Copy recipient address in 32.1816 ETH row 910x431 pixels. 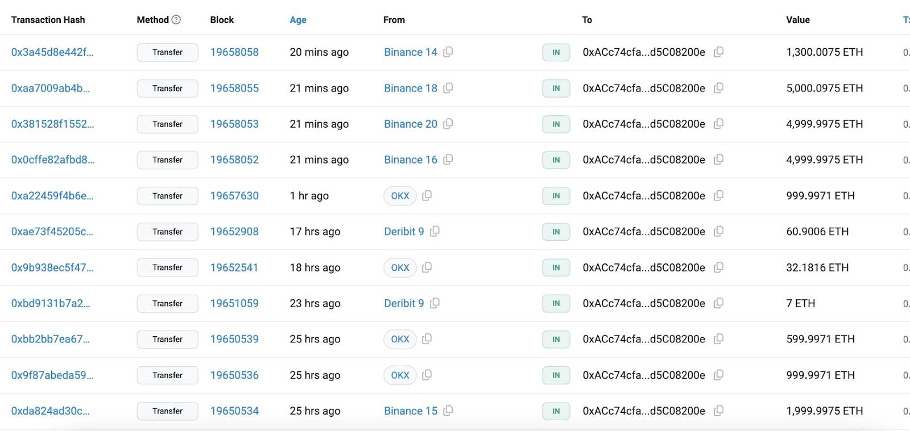click(719, 267)
